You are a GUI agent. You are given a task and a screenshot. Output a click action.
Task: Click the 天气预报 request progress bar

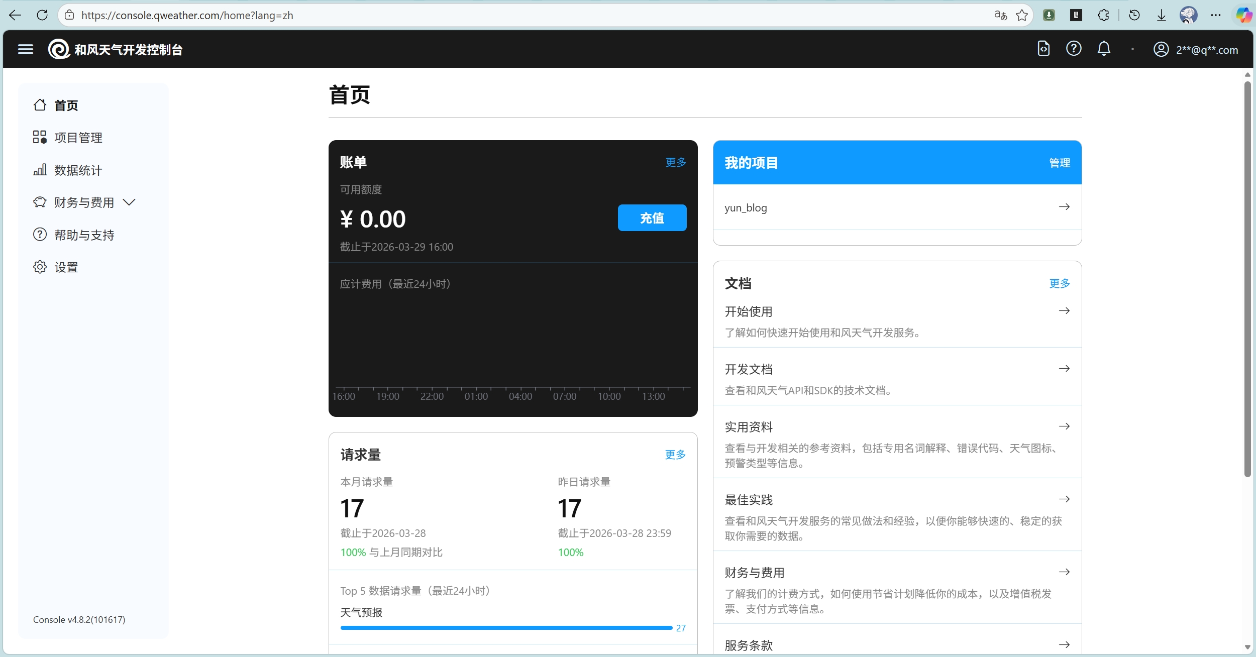coord(506,628)
